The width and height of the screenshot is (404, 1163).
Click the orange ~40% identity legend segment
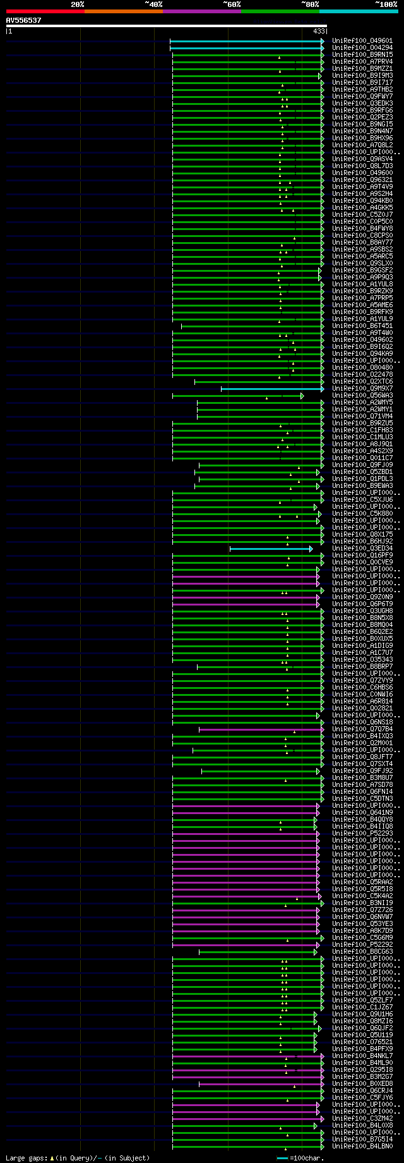click(124, 11)
